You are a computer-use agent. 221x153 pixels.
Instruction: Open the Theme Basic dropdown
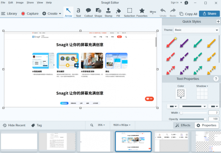[x=197, y=30]
